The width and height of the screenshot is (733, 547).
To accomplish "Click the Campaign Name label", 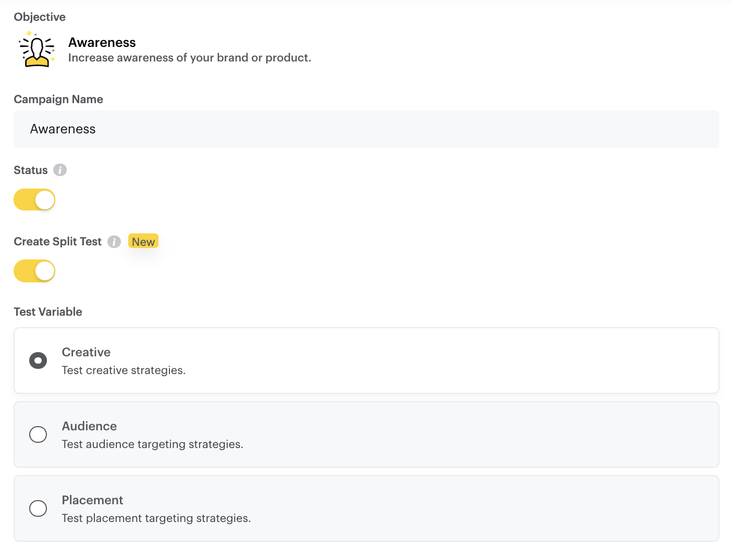I will 58,100.
